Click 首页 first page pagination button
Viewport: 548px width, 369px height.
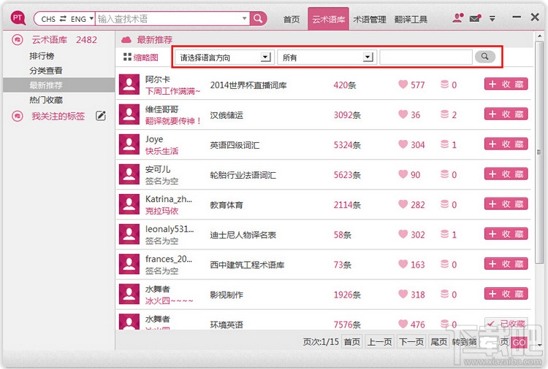point(352,342)
